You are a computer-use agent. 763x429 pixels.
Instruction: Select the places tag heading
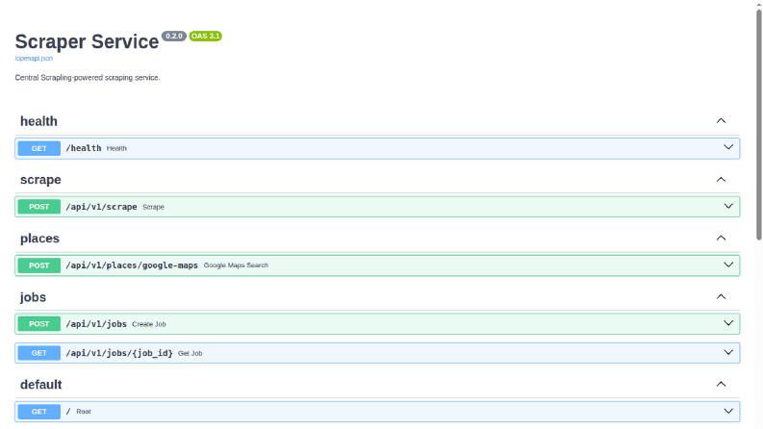coord(39,239)
